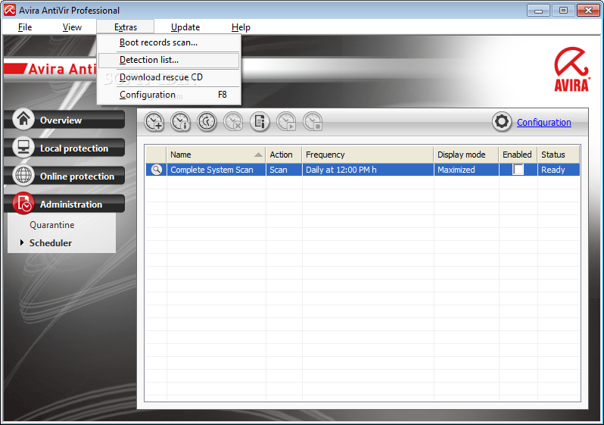The width and height of the screenshot is (604, 425).
Task: Click the 'Ready' status cell
Action: 559,170
